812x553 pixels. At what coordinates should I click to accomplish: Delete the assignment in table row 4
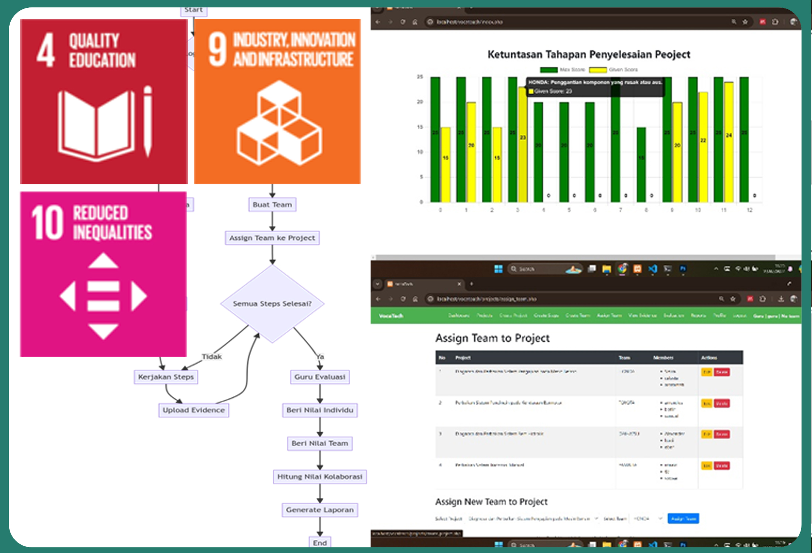(x=722, y=466)
